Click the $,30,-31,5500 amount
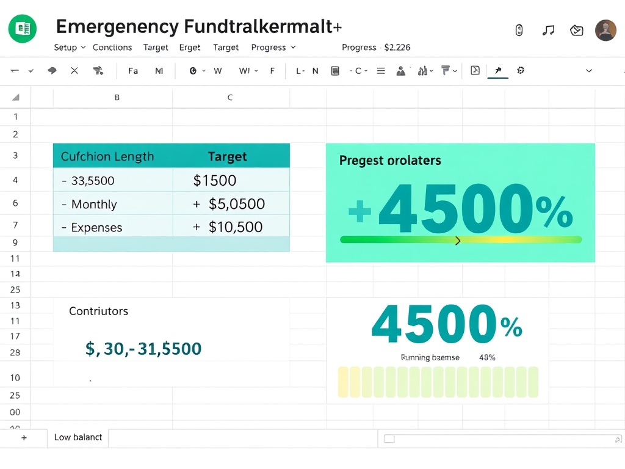 pyautogui.click(x=143, y=349)
